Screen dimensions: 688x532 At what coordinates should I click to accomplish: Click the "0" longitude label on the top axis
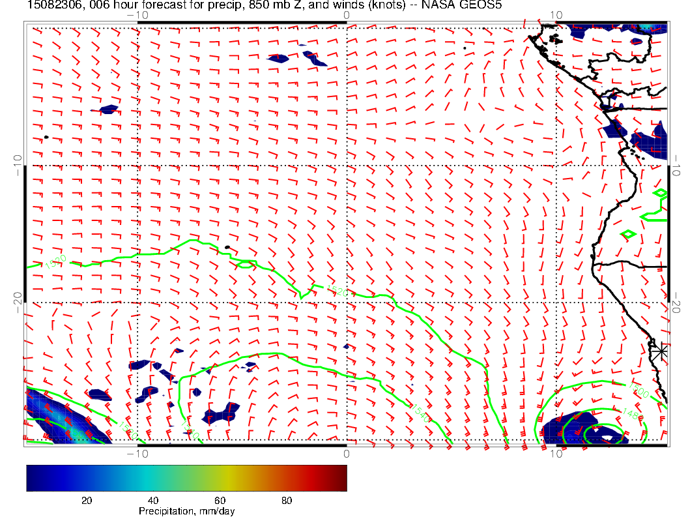pos(346,15)
